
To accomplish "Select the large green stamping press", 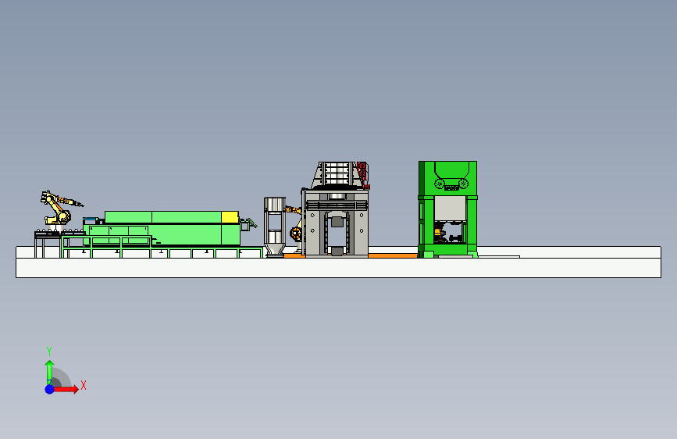I will click(447, 209).
